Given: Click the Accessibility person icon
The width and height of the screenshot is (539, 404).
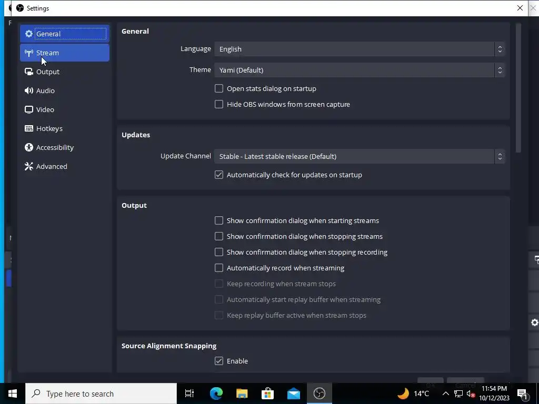Looking at the screenshot, I should tap(29, 147).
